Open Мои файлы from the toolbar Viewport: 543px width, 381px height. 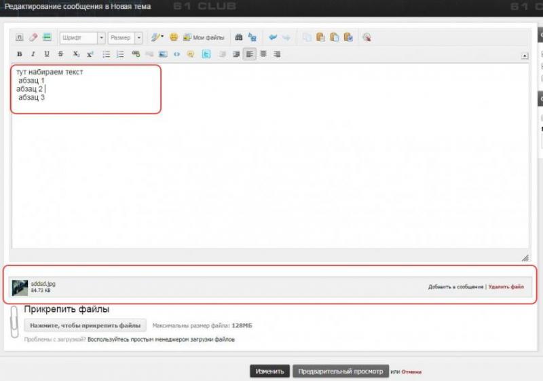point(203,38)
